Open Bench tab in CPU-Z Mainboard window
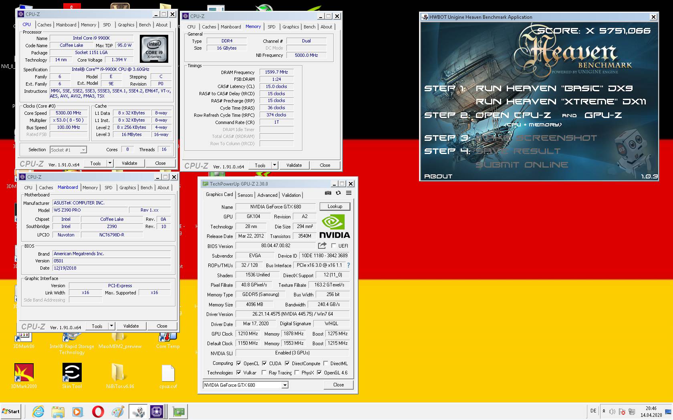The height and width of the screenshot is (420, 673). (147, 188)
